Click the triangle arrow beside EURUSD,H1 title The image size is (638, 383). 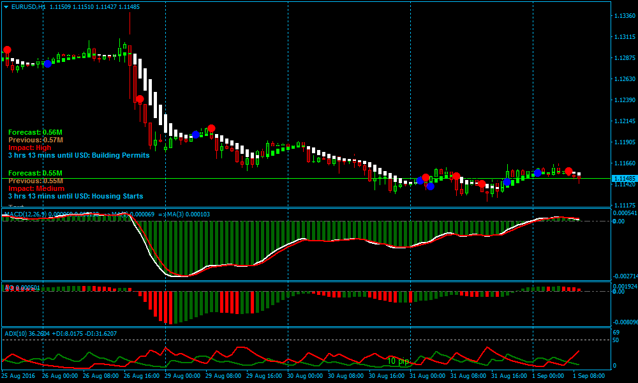[6, 6]
